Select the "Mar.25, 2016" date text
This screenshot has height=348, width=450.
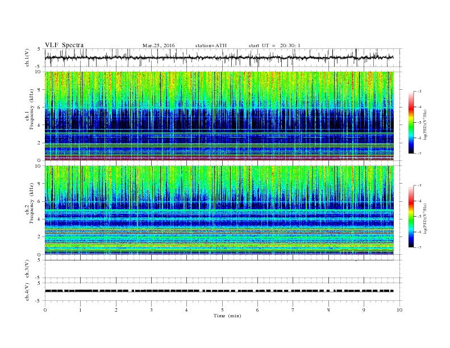click(x=159, y=45)
